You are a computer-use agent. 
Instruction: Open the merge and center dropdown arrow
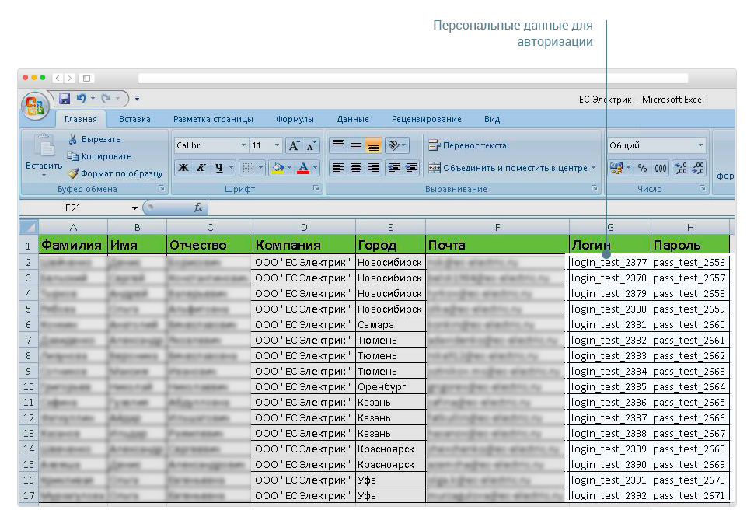[593, 168]
